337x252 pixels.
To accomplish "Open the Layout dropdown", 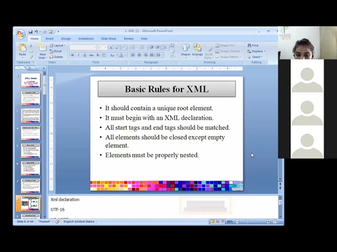I will 57,46.
